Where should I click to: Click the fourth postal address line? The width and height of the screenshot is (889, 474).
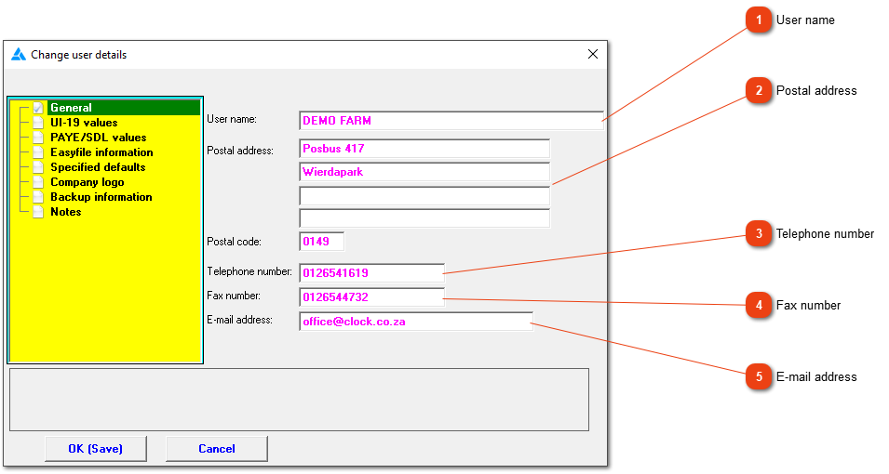click(424, 218)
